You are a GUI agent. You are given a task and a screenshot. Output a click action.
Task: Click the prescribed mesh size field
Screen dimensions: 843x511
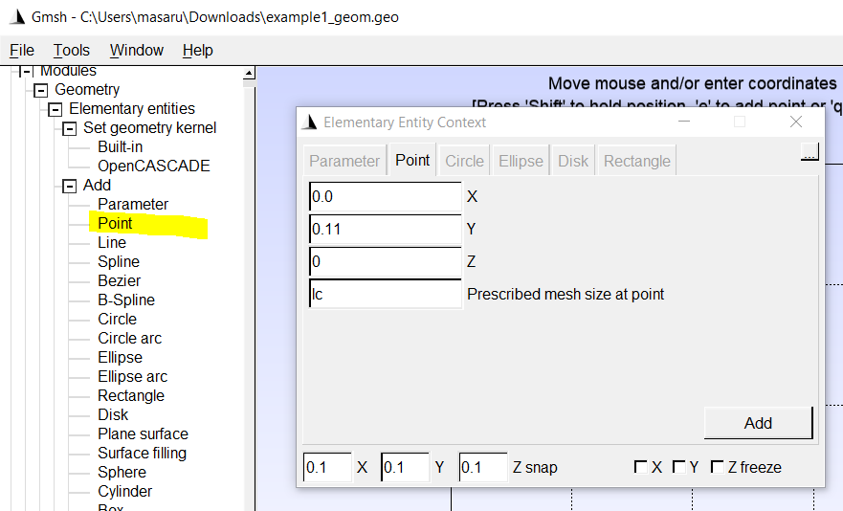click(385, 294)
